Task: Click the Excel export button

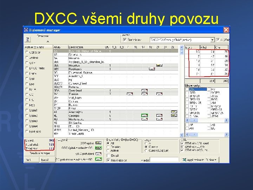Action: click(47, 160)
